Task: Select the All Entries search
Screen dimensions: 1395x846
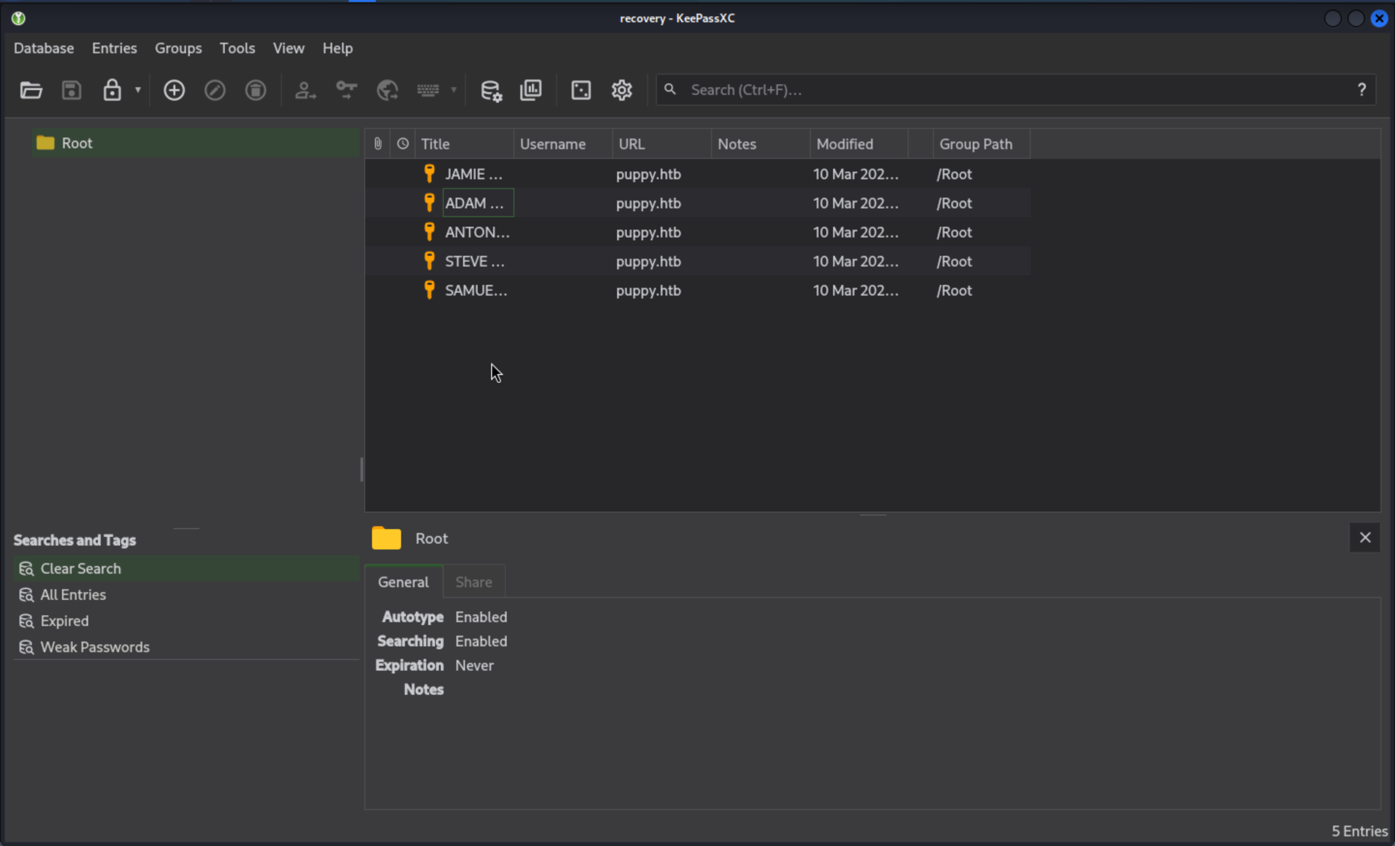Action: pyautogui.click(x=73, y=595)
